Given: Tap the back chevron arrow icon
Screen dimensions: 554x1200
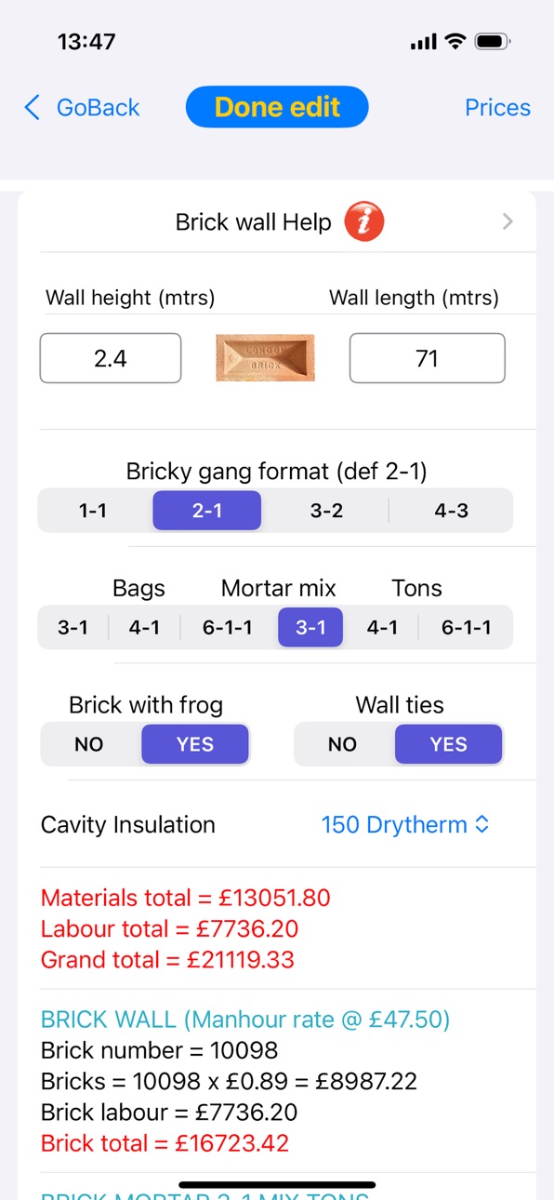Looking at the screenshot, I should coord(33,108).
